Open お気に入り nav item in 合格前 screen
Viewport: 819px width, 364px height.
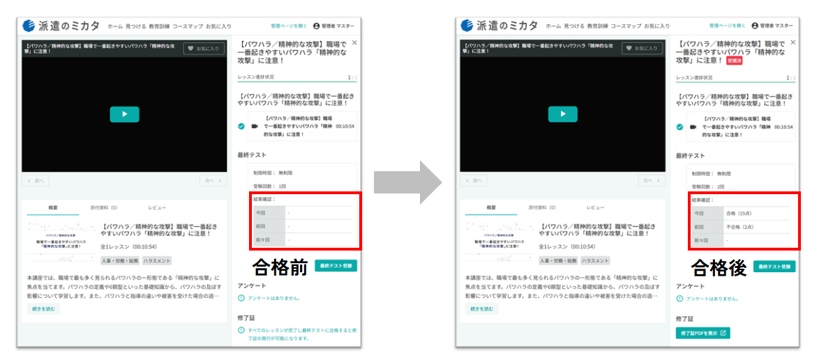[218, 26]
